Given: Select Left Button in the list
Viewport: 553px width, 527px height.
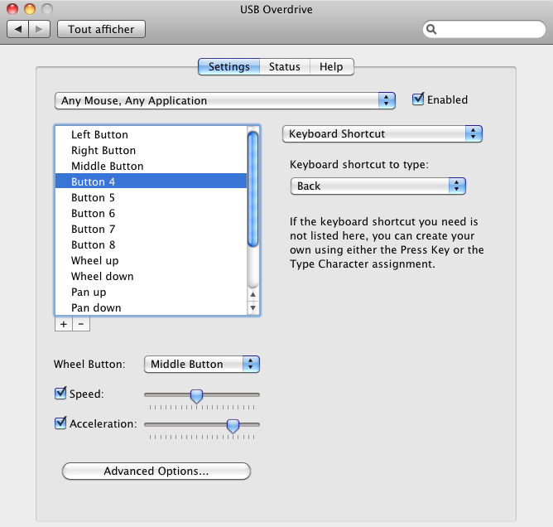Looking at the screenshot, I should pos(151,134).
